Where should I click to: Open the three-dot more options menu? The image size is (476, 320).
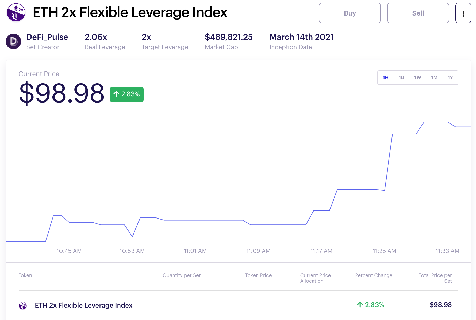(463, 13)
